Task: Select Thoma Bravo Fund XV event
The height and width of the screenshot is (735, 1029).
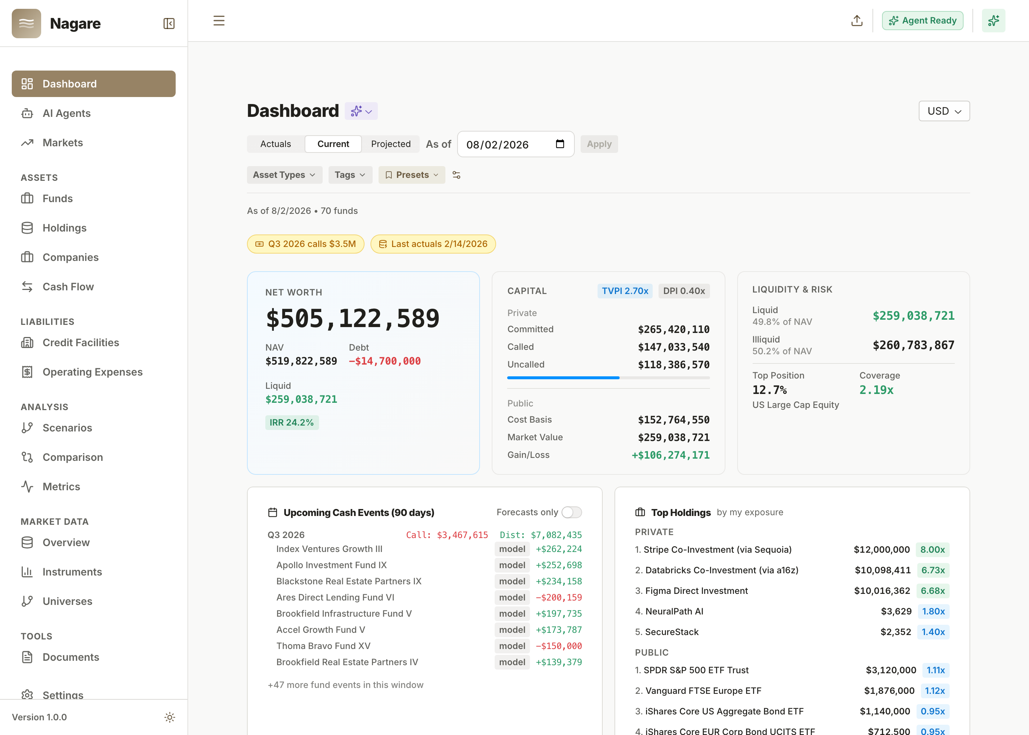Action: pos(424,646)
